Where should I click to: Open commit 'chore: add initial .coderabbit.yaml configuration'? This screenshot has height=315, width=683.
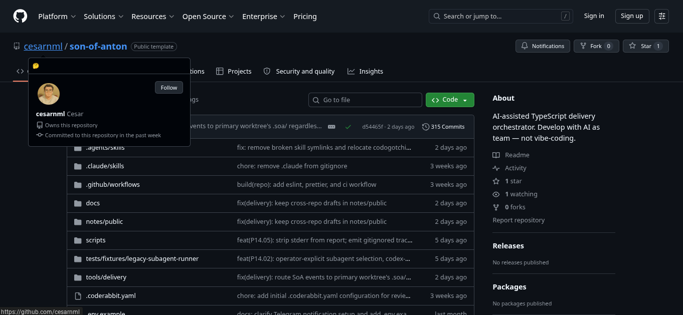325,295
